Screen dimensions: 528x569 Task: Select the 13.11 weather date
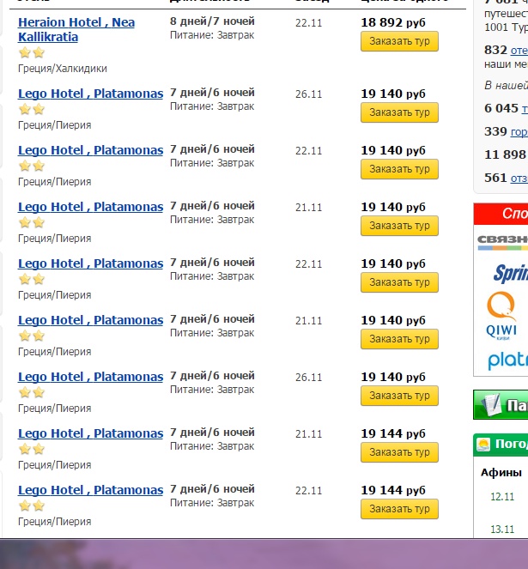coord(502,530)
